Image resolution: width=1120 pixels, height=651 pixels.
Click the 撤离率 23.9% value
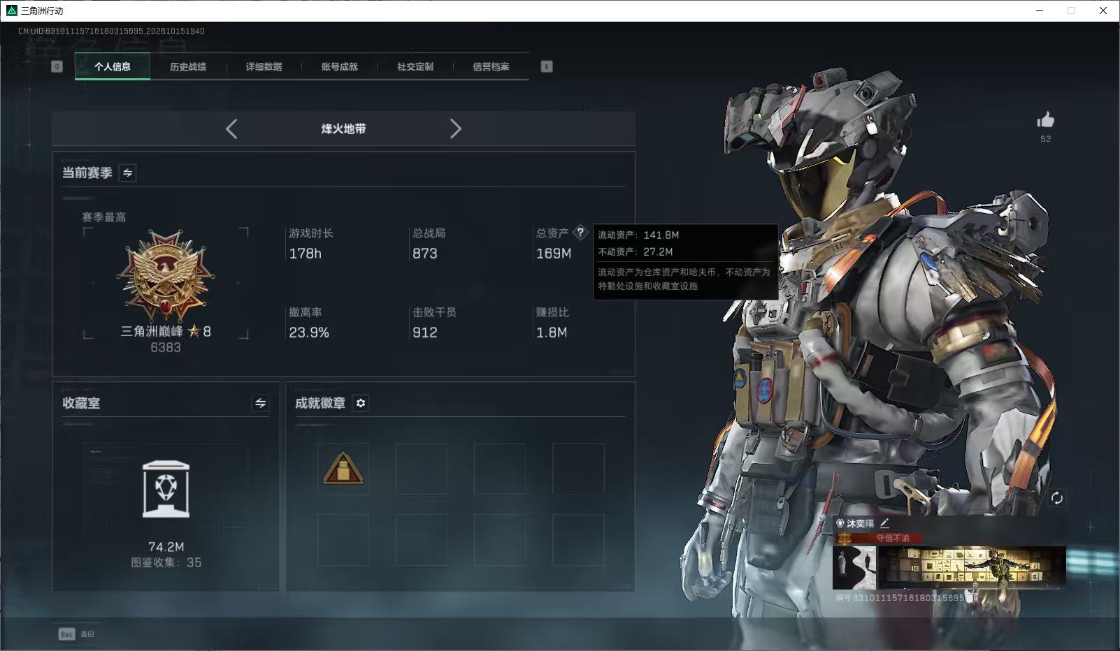309,332
